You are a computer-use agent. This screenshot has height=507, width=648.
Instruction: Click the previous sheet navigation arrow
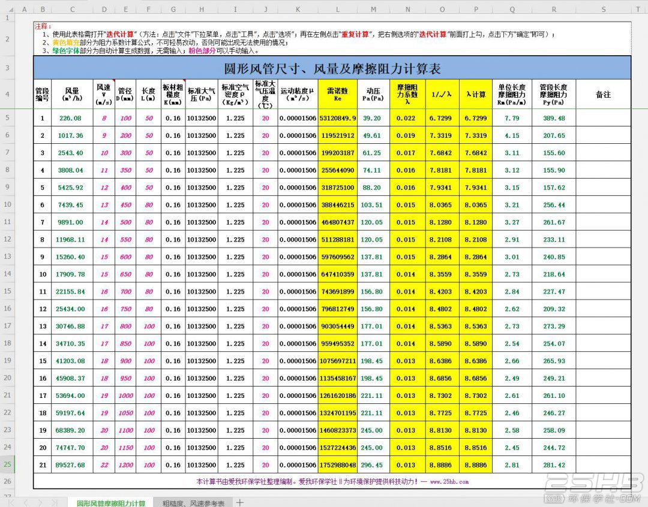coord(26,502)
